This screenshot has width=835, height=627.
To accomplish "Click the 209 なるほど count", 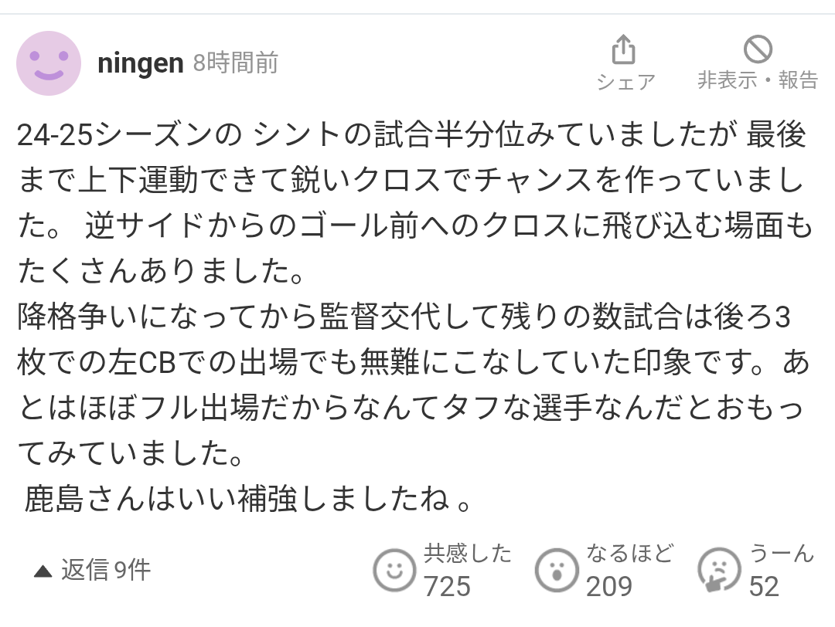I will (x=609, y=587).
